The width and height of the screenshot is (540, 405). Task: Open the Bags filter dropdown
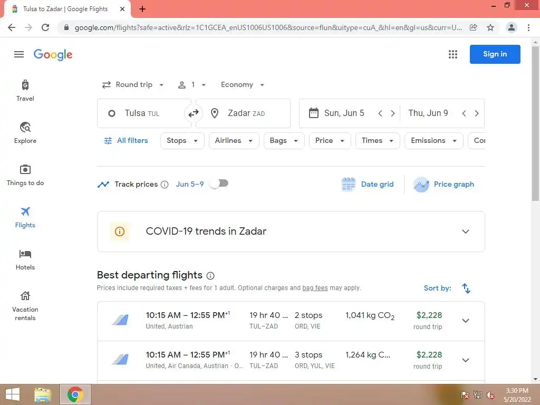pyautogui.click(x=284, y=140)
